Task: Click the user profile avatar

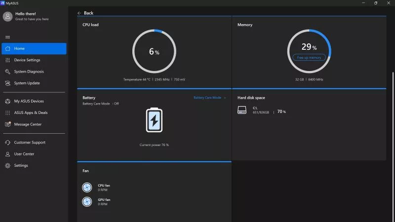Action: (x=7, y=17)
